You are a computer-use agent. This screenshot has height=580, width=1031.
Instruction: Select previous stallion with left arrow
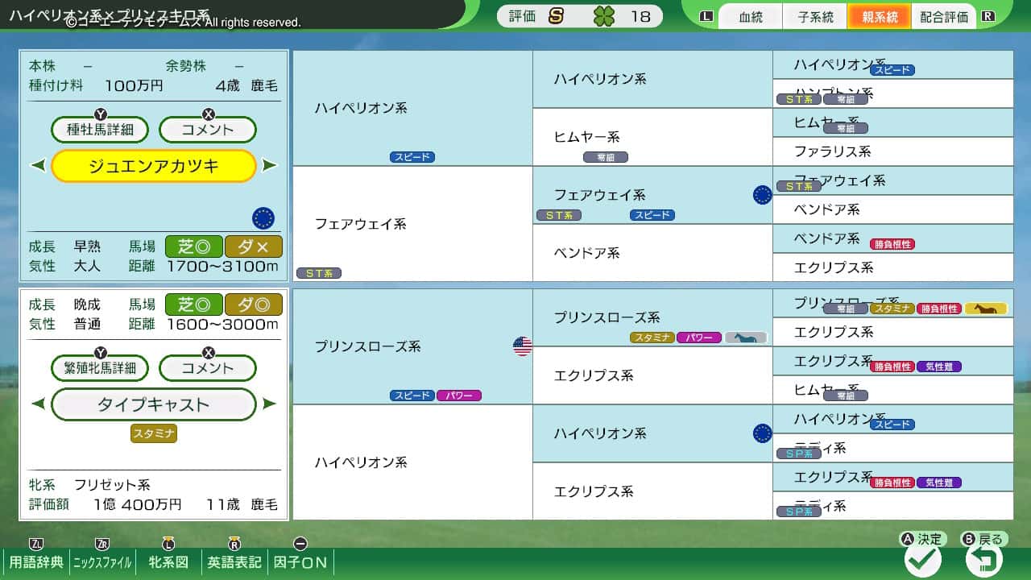tap(38, 166)
